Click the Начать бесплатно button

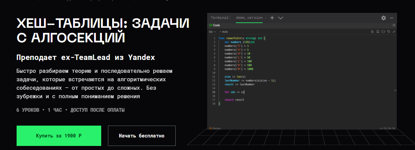pos(141,136)
